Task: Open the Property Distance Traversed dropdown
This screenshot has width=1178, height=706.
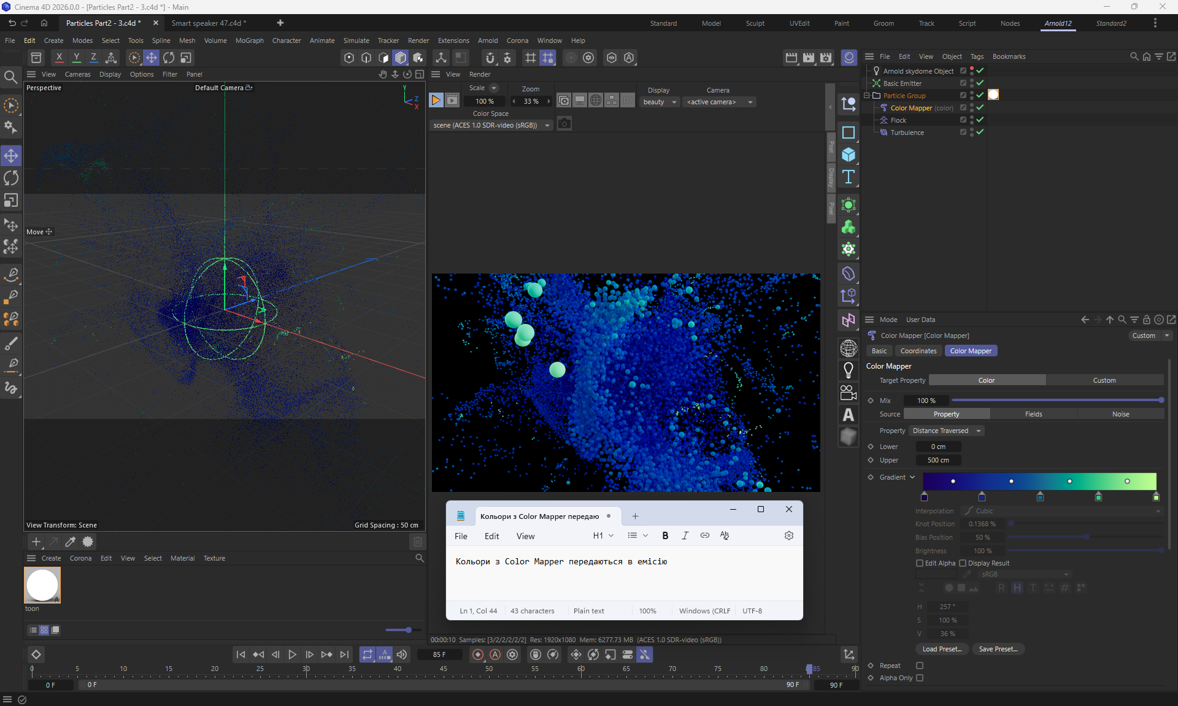Action: click(x=946, y=431)
